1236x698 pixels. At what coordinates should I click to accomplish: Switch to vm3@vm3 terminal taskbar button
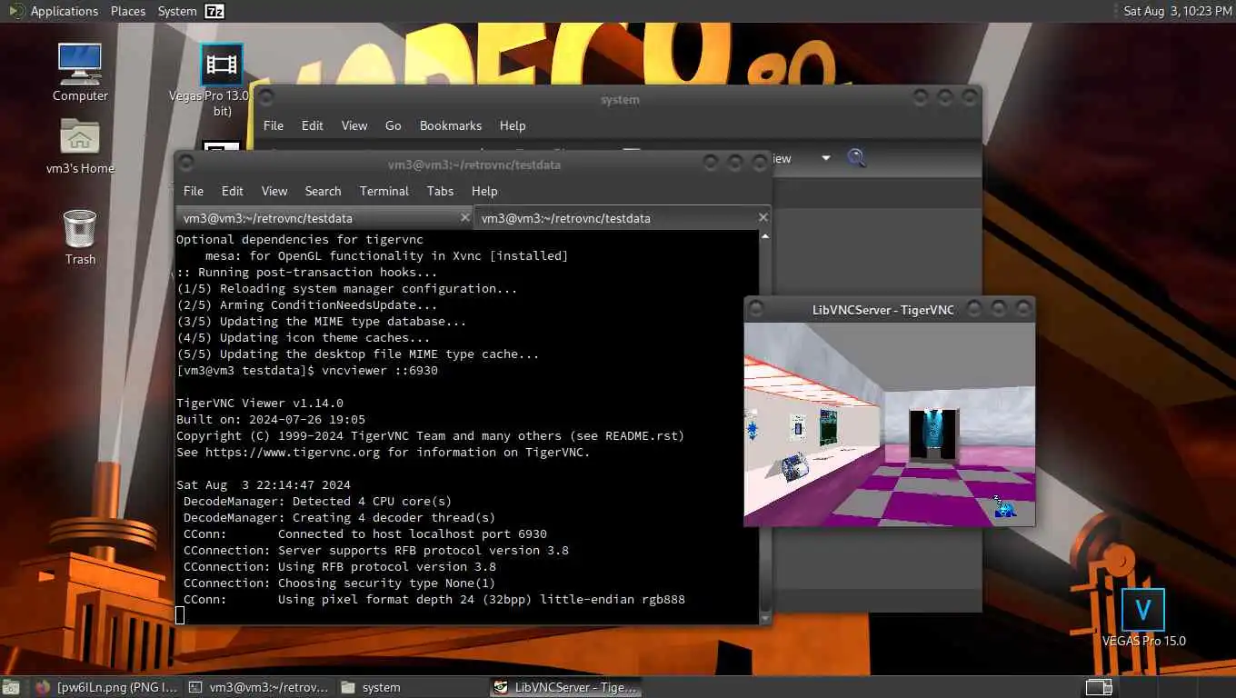pos(259,687)
